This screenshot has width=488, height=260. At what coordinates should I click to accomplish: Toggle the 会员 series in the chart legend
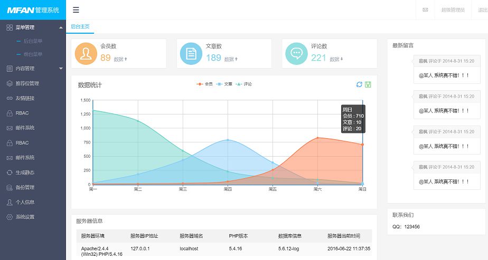(x=205, y=84)
